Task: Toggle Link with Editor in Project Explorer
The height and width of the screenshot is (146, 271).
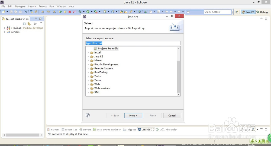Action: coord(29,24)
